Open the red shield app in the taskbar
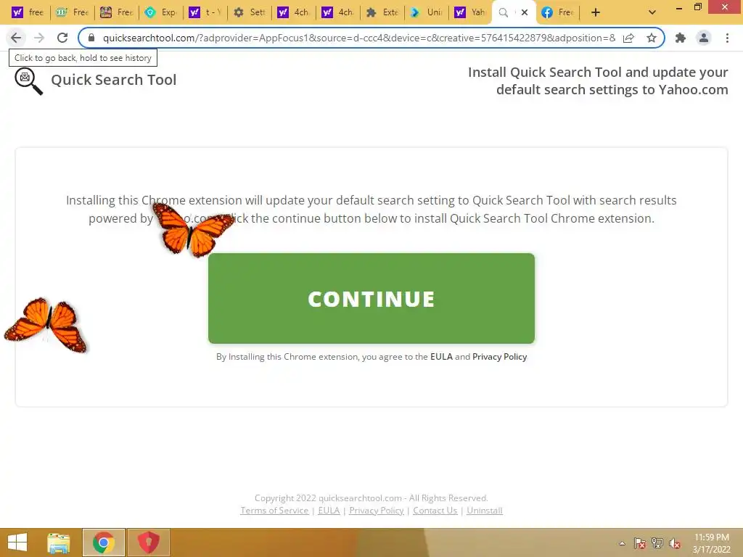This screenshot has height=557, width=743. pos(148,542)
